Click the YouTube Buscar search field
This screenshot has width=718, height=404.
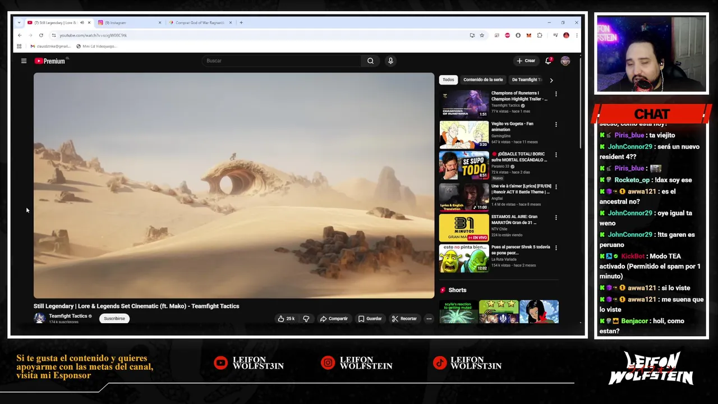tap(282, 61)
